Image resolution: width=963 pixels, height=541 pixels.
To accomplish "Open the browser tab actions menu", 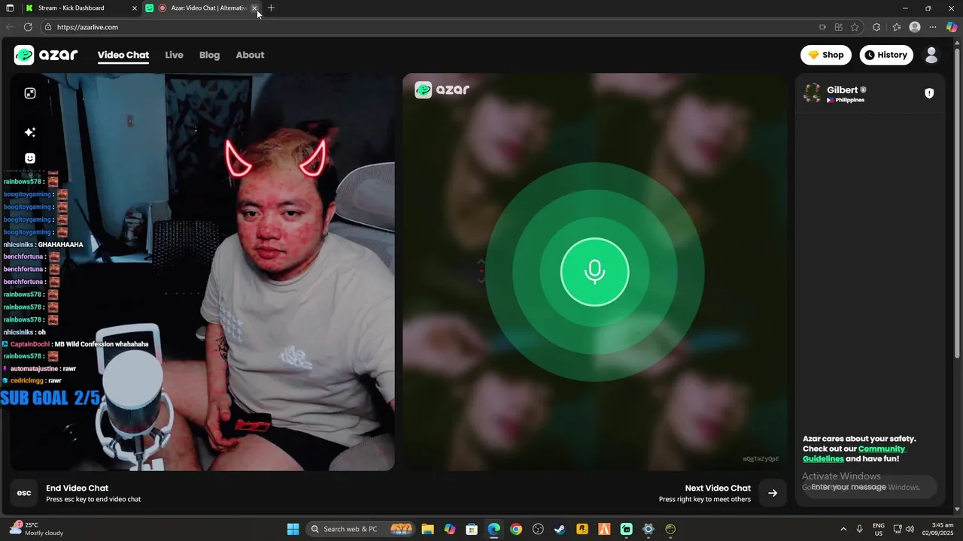I will click(10, 8).
